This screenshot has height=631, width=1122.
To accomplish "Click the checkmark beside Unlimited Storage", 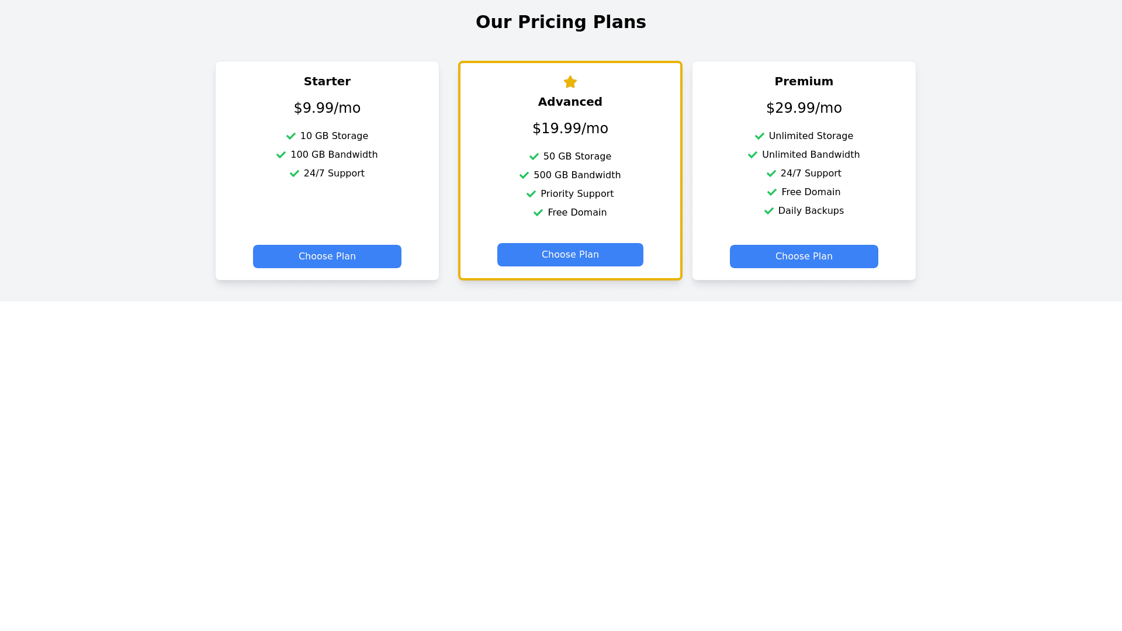I will click(x=760, y=136).
